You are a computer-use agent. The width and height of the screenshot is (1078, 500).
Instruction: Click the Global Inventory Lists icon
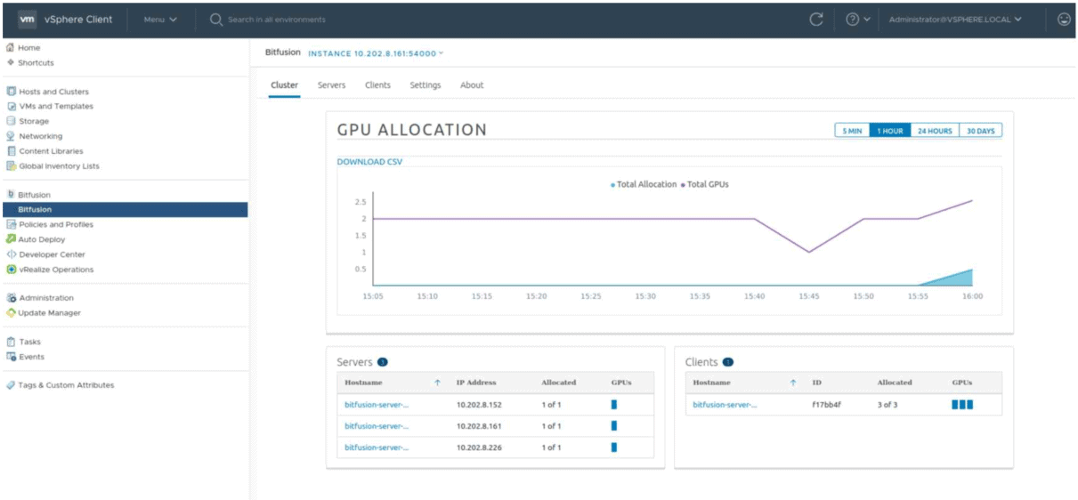pyautogui.click(x=12, y=166)
